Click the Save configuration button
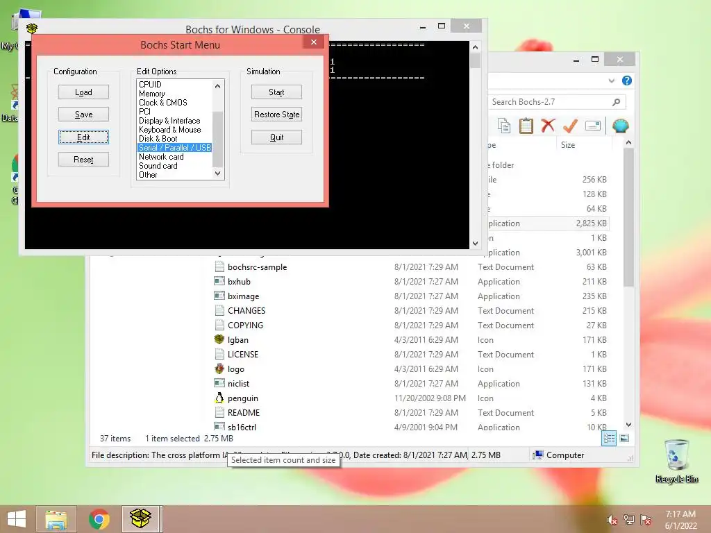The image size is (711, 533). tap(83, 115)
